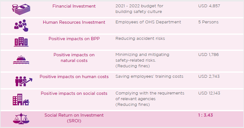The width and height of the screenshot is (244, 128).
Task: Click the USD 4,857 budget value
Action: click(x=209, y=6)
